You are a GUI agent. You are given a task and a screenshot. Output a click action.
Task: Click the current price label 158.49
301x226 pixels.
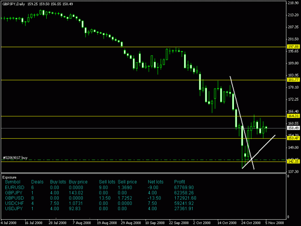click(293, 128)
